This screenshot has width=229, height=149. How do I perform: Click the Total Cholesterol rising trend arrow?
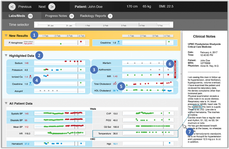coord(115,82)
